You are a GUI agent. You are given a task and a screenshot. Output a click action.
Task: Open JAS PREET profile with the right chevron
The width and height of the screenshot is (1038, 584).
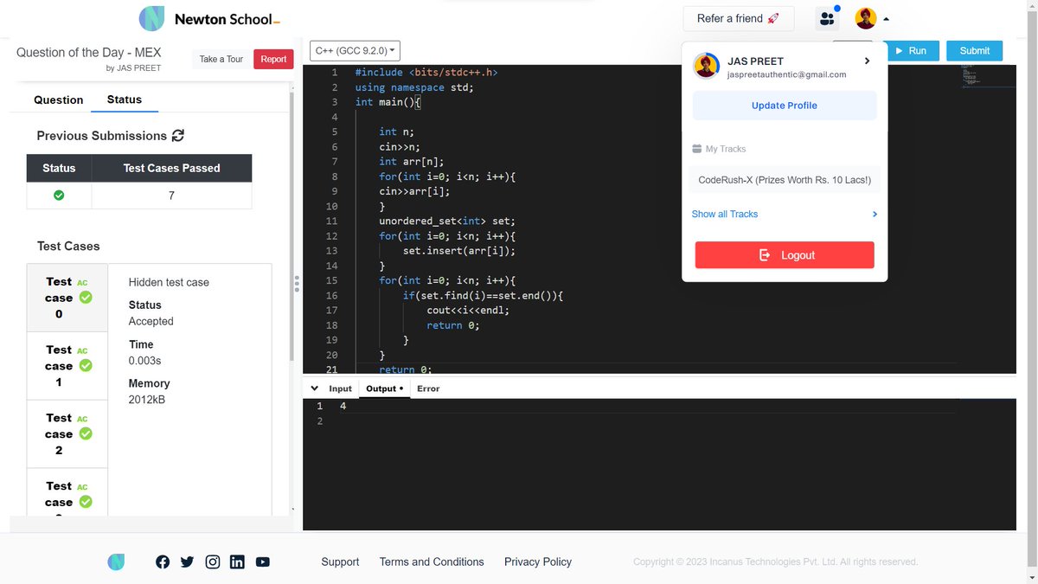[x=867, y=61]
